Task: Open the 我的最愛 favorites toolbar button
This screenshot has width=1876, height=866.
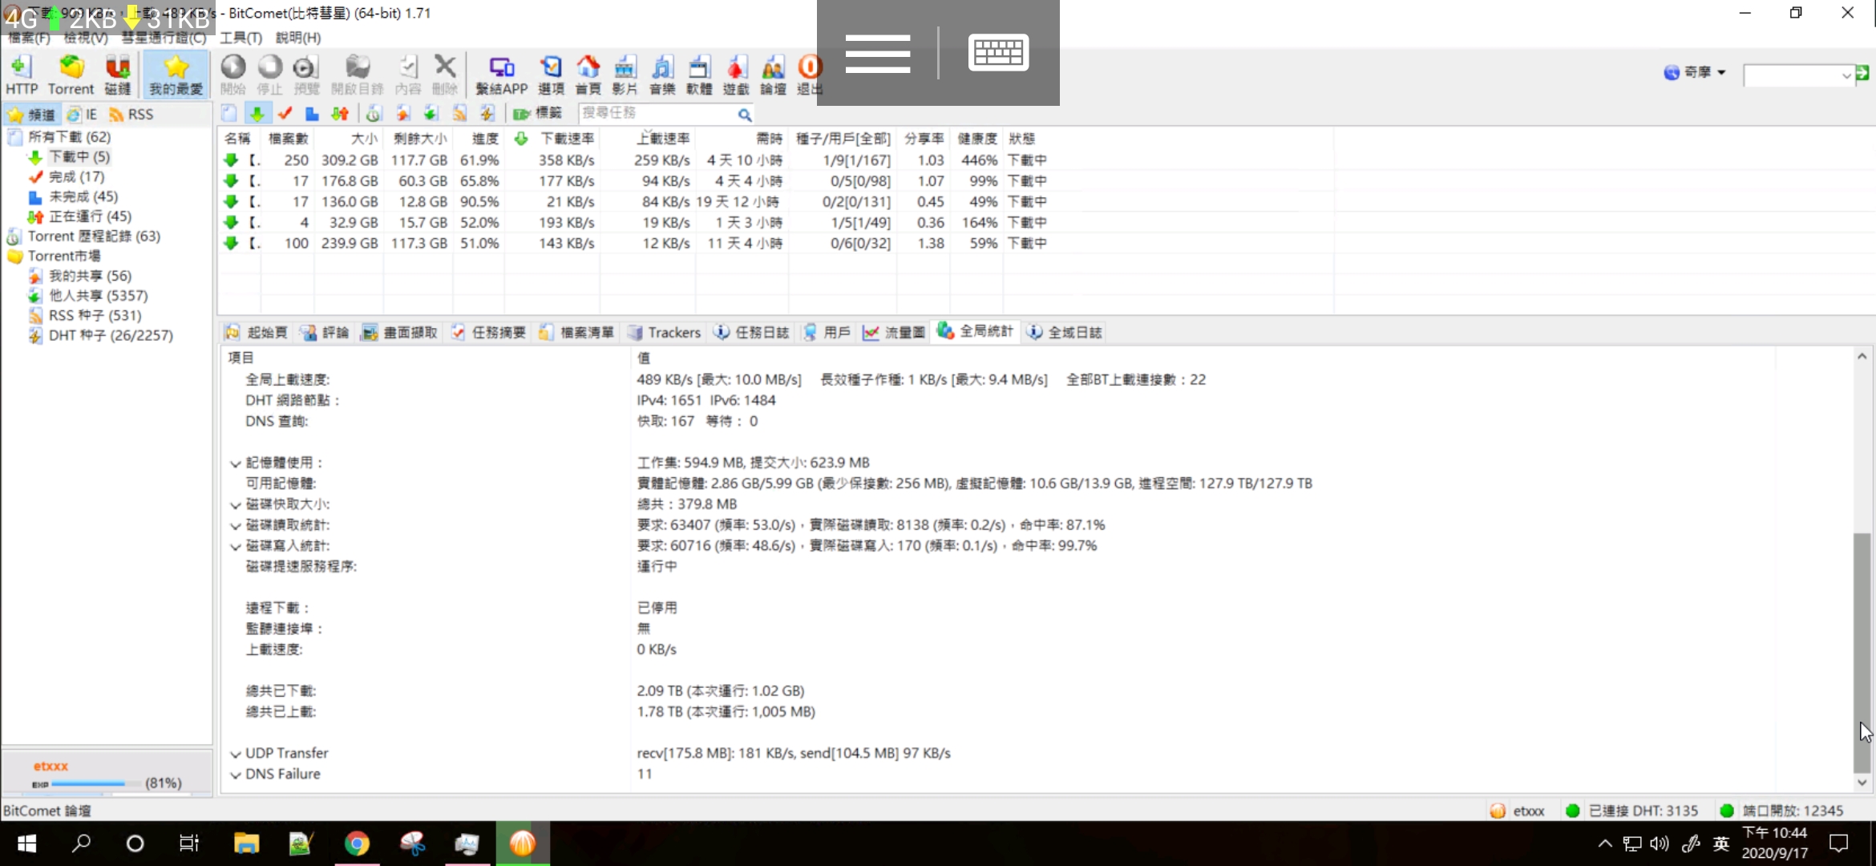Action: pyautogui.click(x=176, y=75)
